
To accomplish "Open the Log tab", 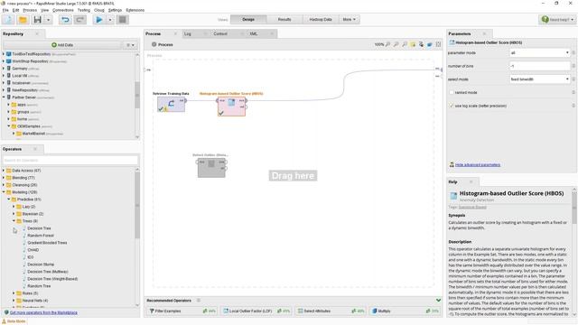I will coord(188,34).
